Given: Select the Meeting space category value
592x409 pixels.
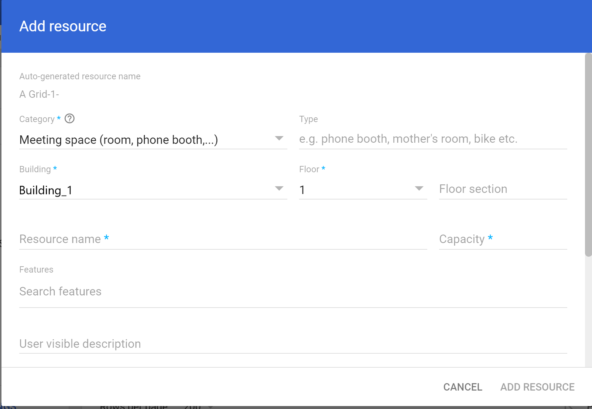Looking at the screenshot, I should pyautogui.click(x=119, y=140).
